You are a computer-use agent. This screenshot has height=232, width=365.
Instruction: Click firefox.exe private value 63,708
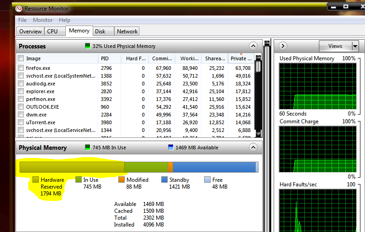pyautogui.click(x=243, y=68)
